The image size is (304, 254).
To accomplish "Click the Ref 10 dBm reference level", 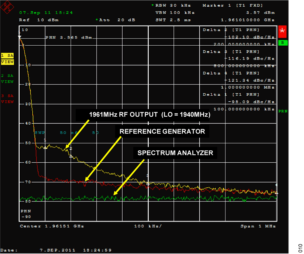I will (39, 20).
